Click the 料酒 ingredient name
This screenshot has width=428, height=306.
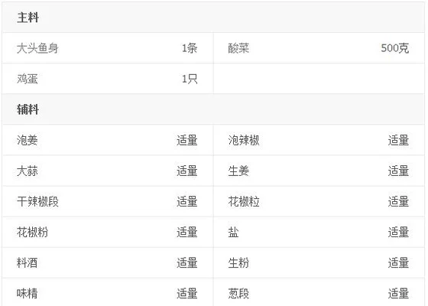[x=28, y=263]
